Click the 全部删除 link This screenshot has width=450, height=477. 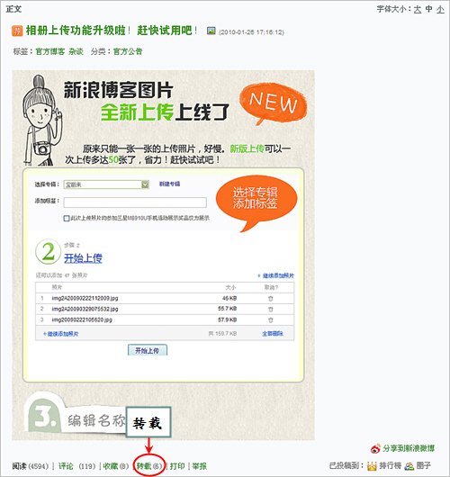click(273, 334)
